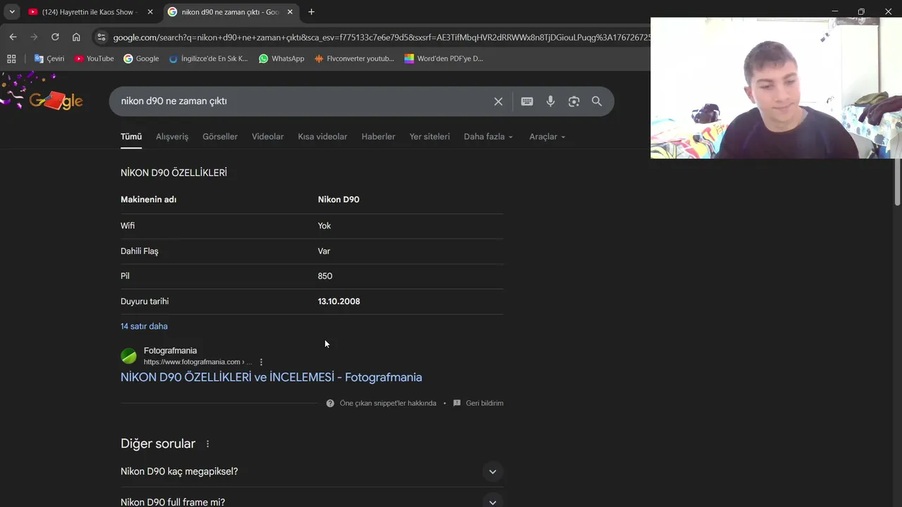Image resolution: width=902 pixels, height=507 pixels.
Task: Select the NİKON D90 ÖZELLİKLERİ heading
Action: click(173, 173)
